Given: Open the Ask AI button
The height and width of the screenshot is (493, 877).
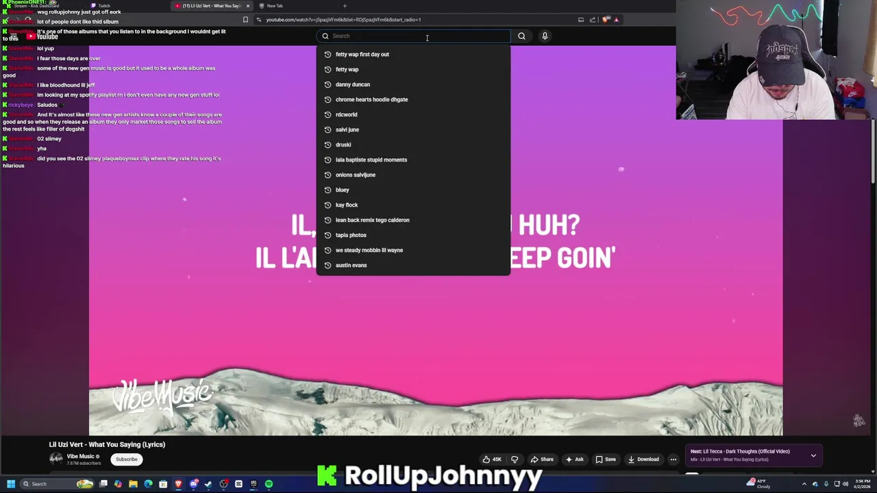Looking at the screenshot, I should 574,459.
